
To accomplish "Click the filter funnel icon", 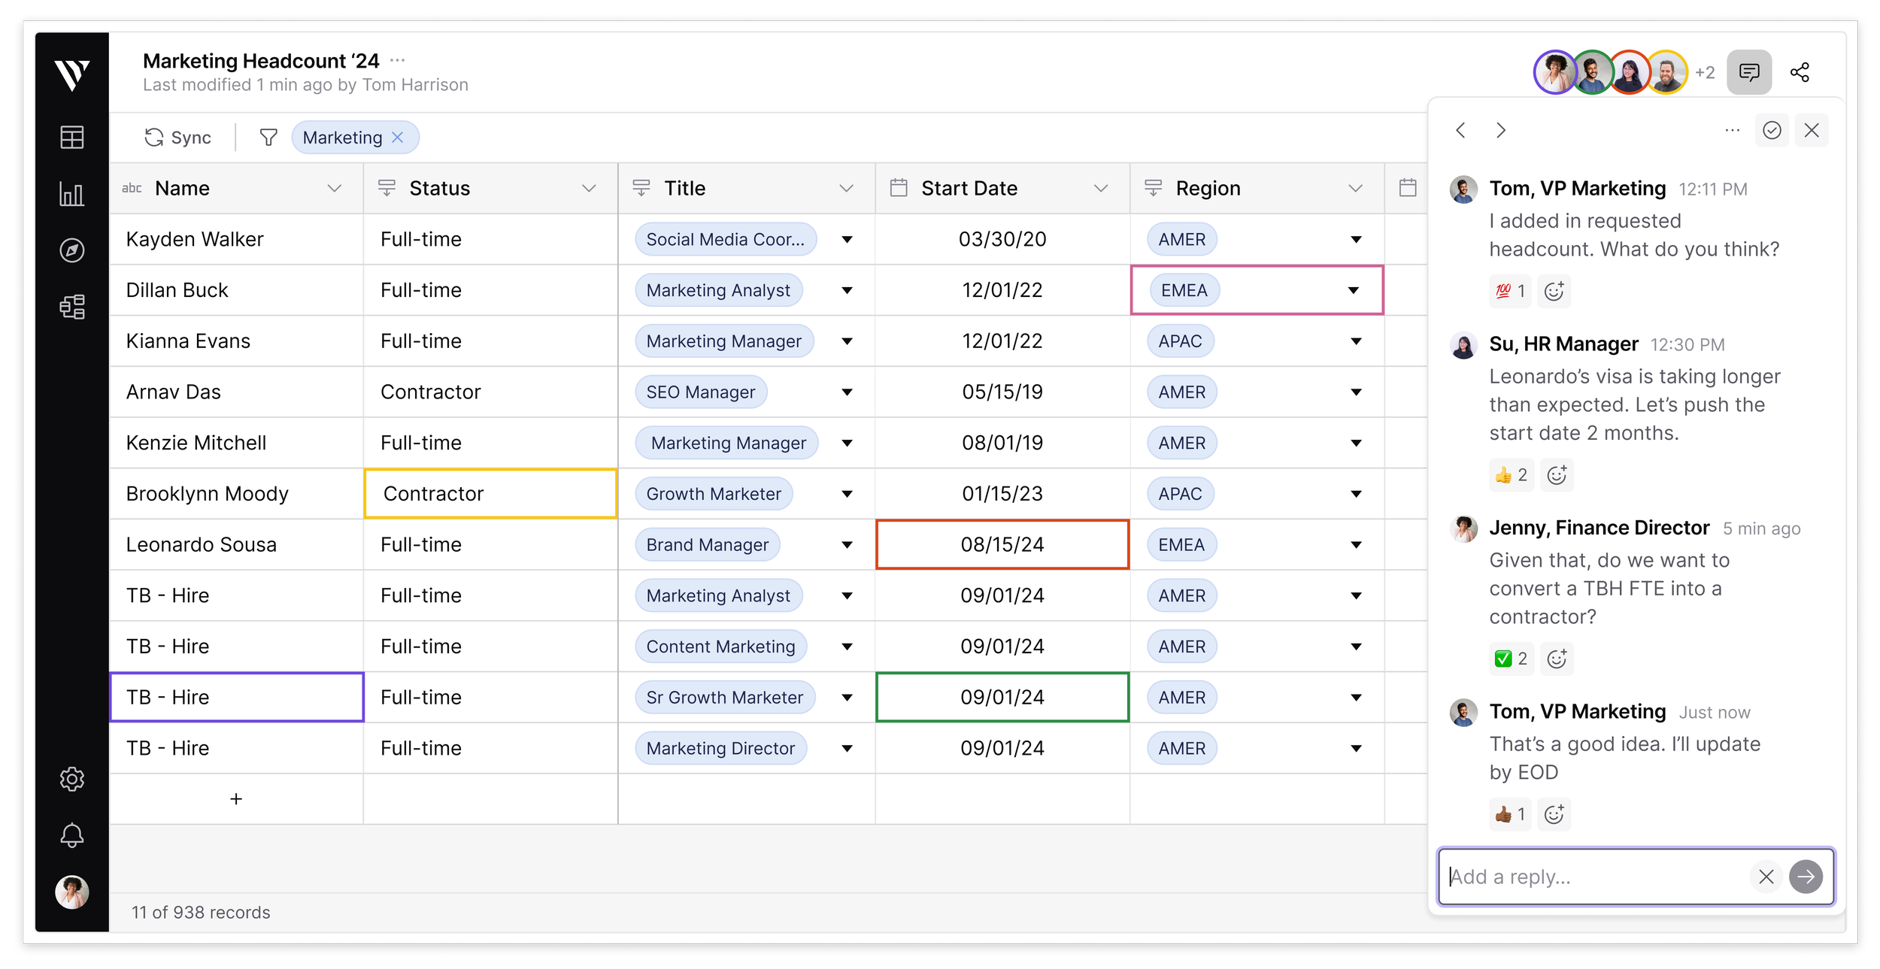I will pos(268,138).
